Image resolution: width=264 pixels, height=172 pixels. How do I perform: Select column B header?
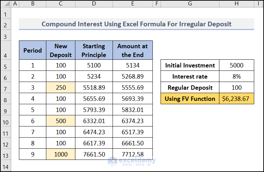tap(32, 4)
